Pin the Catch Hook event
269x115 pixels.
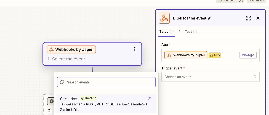[x=150, y=98]
